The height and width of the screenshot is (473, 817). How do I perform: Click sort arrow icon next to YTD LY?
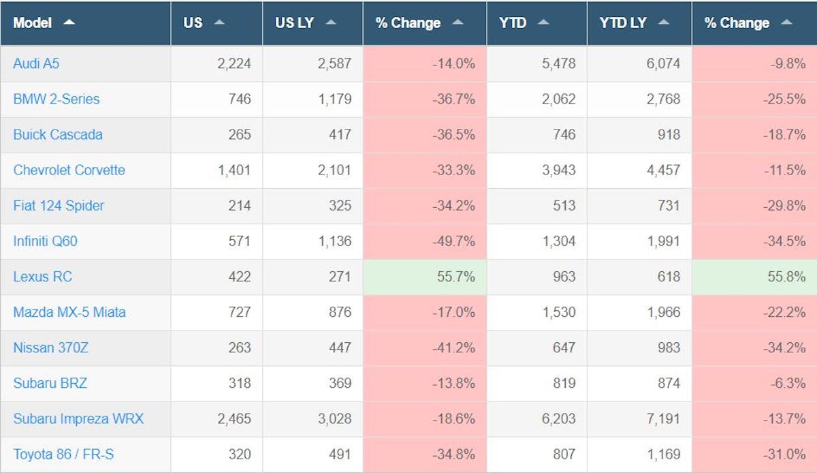coord(663,22)
